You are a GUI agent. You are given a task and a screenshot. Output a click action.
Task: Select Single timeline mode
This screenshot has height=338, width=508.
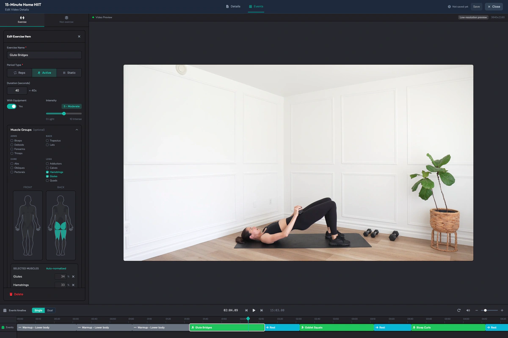(x=38, y=310)
